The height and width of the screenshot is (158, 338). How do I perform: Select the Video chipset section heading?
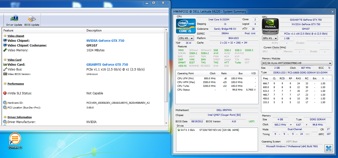pyautogui.click(x=16, y=36)
